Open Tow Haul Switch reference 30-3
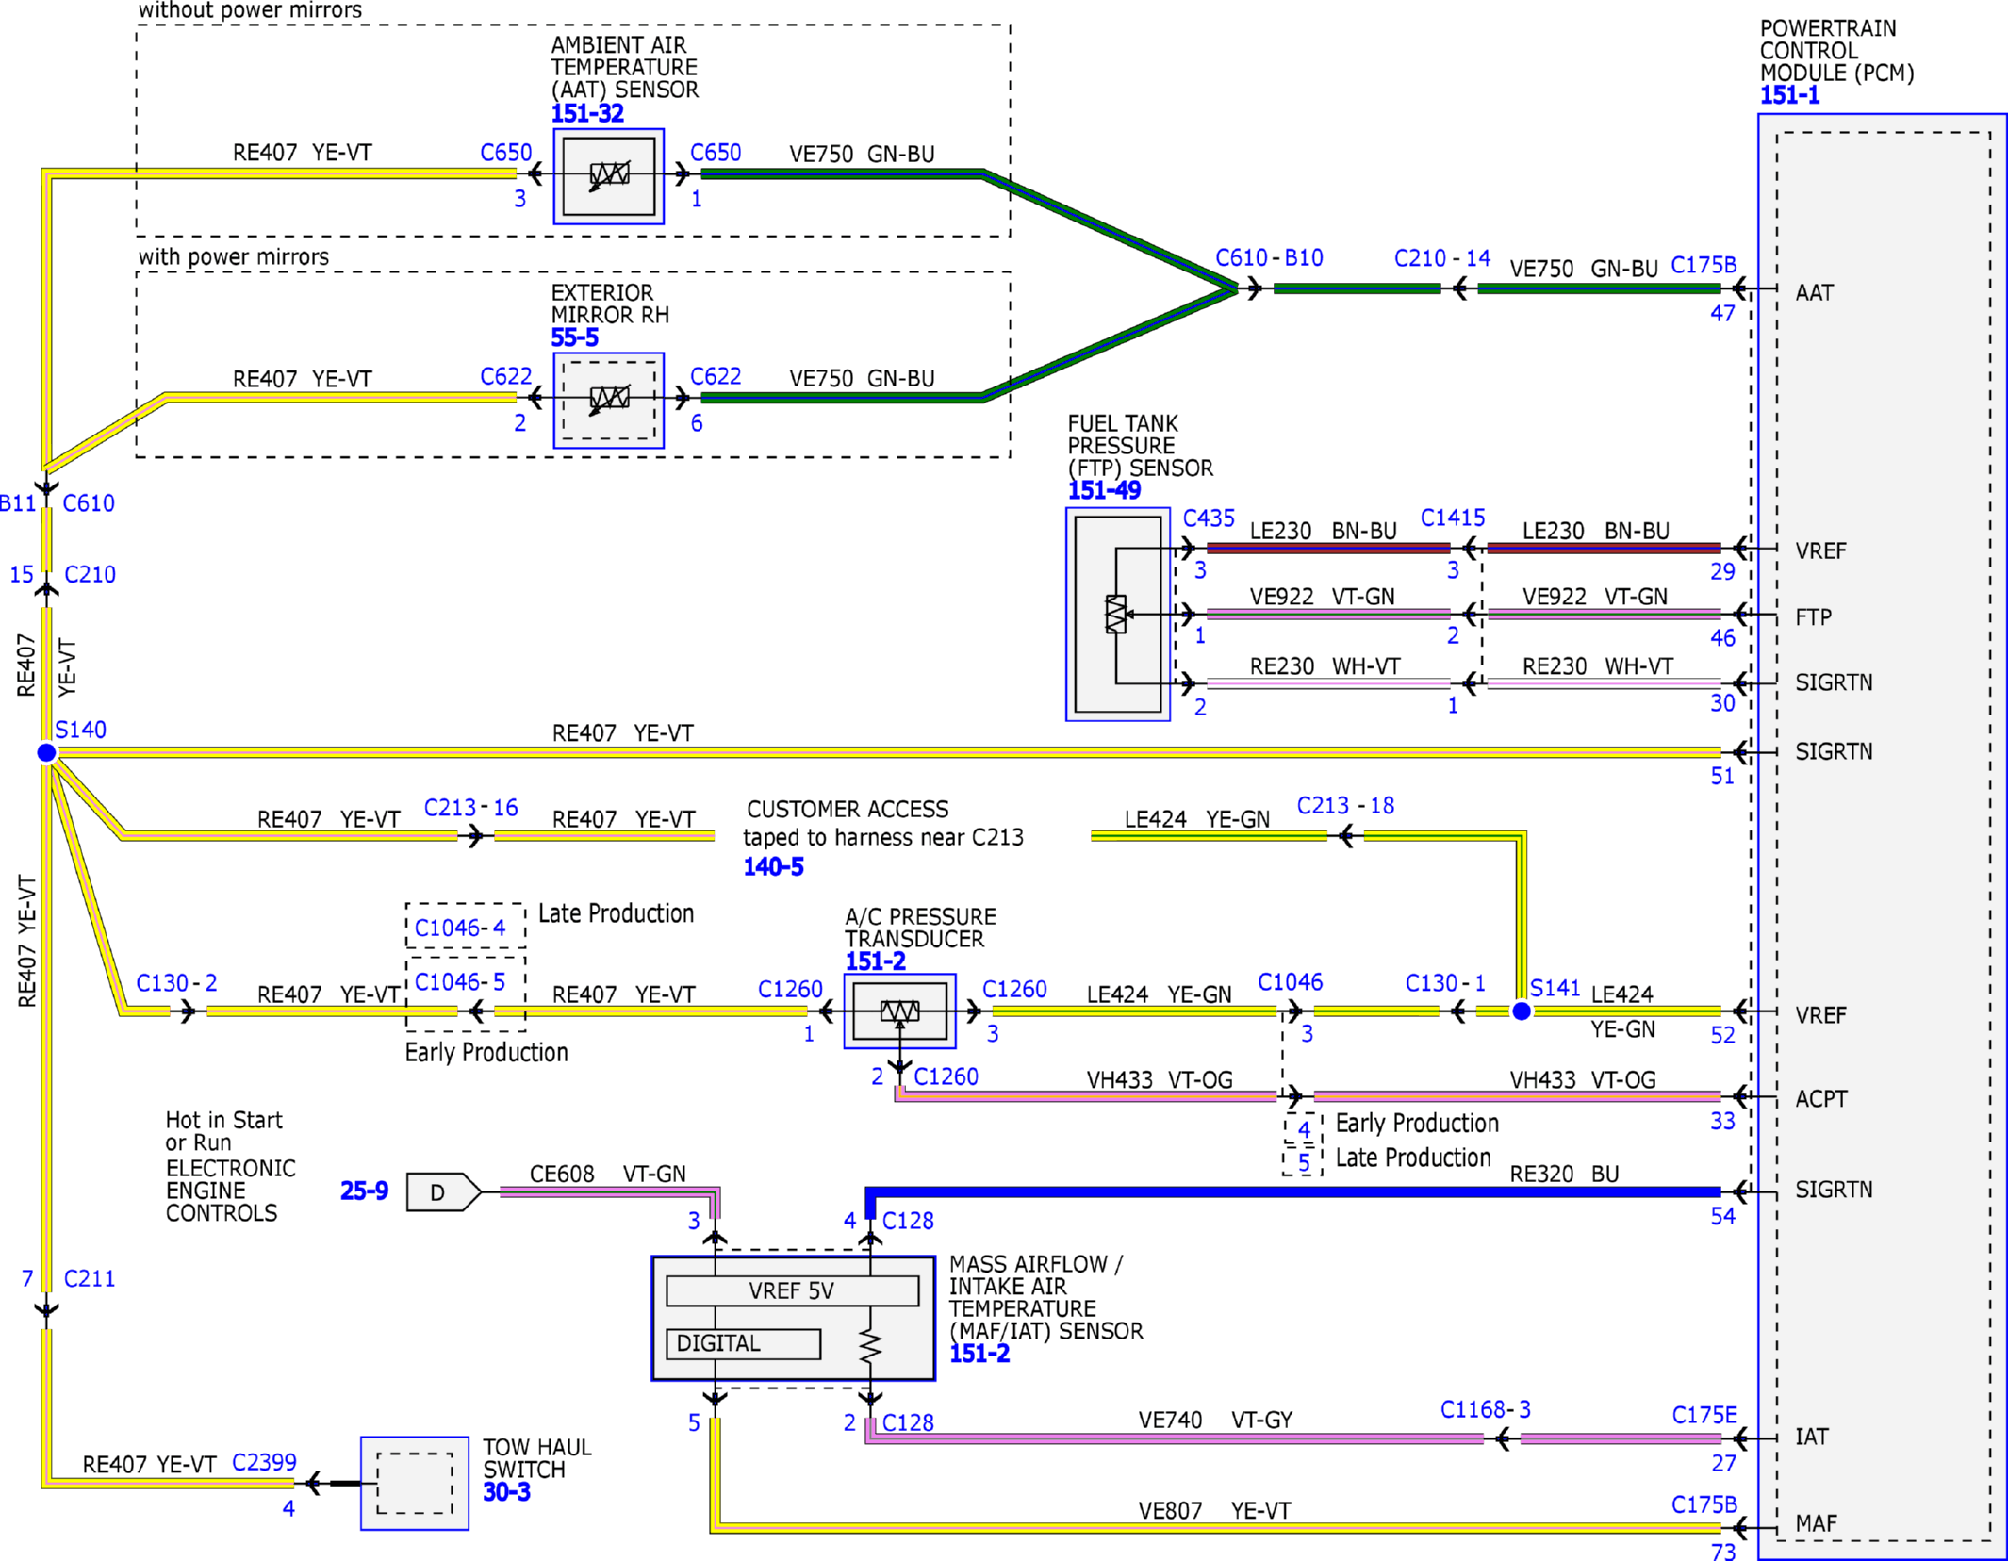The height and width of the screenshot is (1561, 2008). point(506,1492)
